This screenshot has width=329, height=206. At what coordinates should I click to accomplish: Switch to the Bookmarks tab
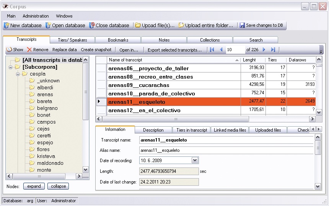tap(118, 40)
